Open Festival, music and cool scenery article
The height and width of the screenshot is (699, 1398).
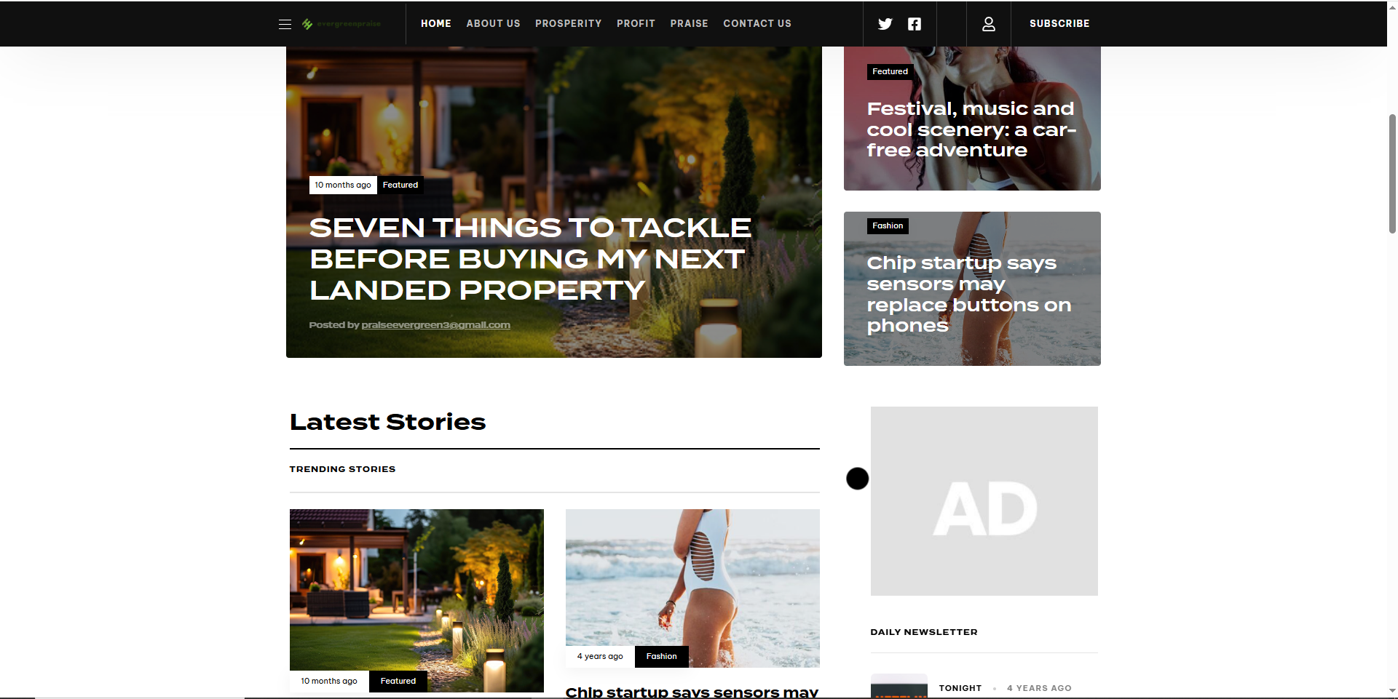[971, 129]
